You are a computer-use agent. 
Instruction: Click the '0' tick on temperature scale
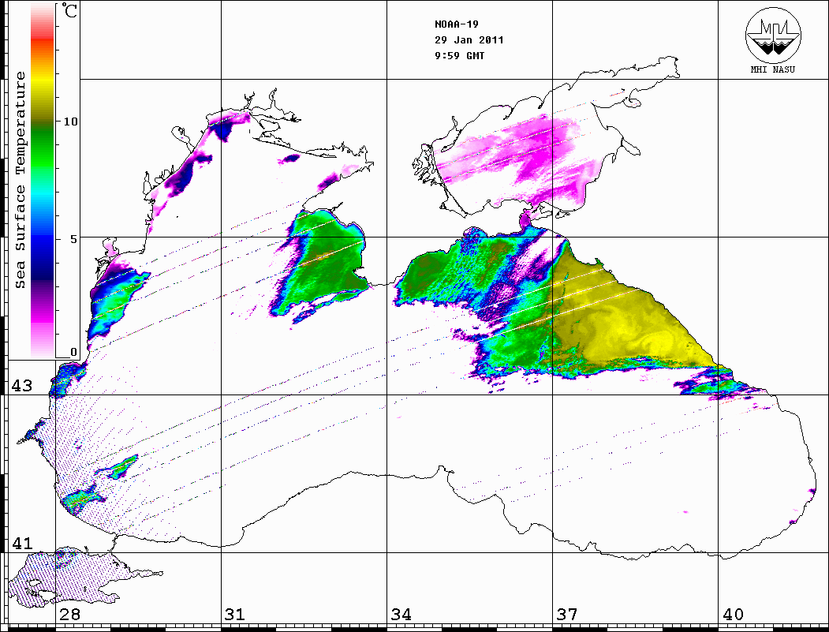coord(74,352)
